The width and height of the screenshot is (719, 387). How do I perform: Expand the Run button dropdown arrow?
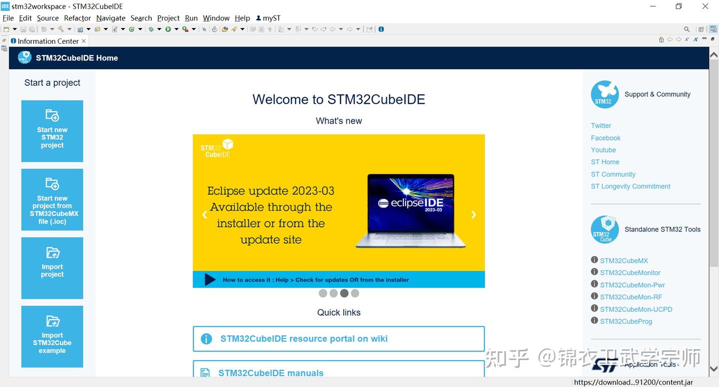tap(177, 29)
